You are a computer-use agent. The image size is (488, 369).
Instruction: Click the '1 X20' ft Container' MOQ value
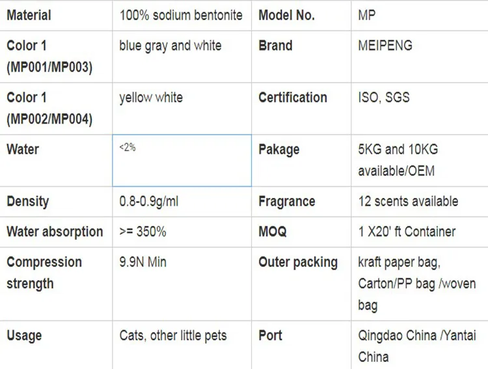coord(407,232)
